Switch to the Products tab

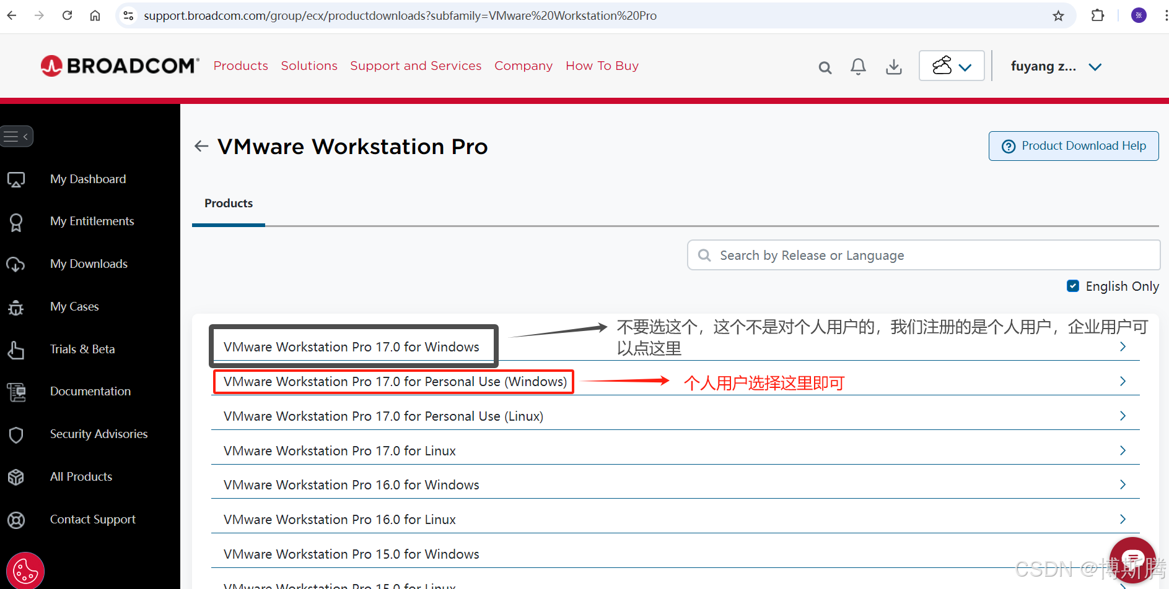click(x=228, y=203)
